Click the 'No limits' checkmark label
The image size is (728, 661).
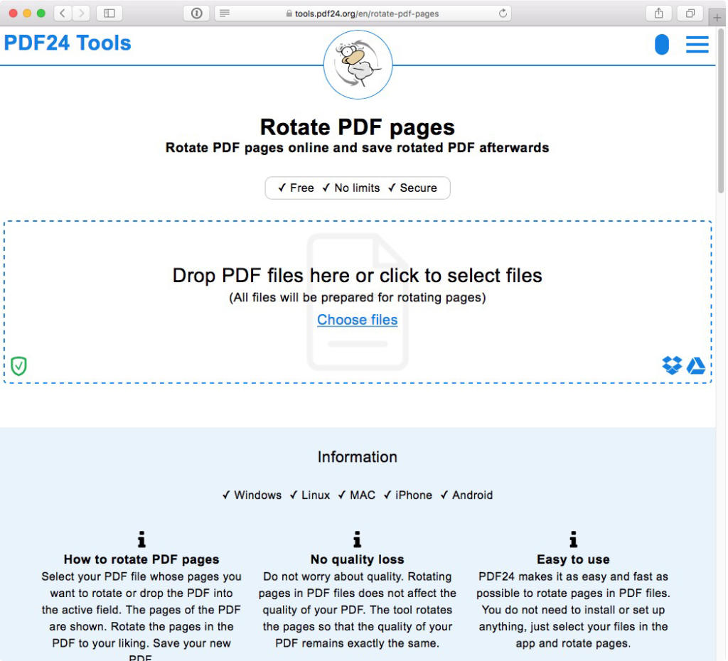click(351, 188)
